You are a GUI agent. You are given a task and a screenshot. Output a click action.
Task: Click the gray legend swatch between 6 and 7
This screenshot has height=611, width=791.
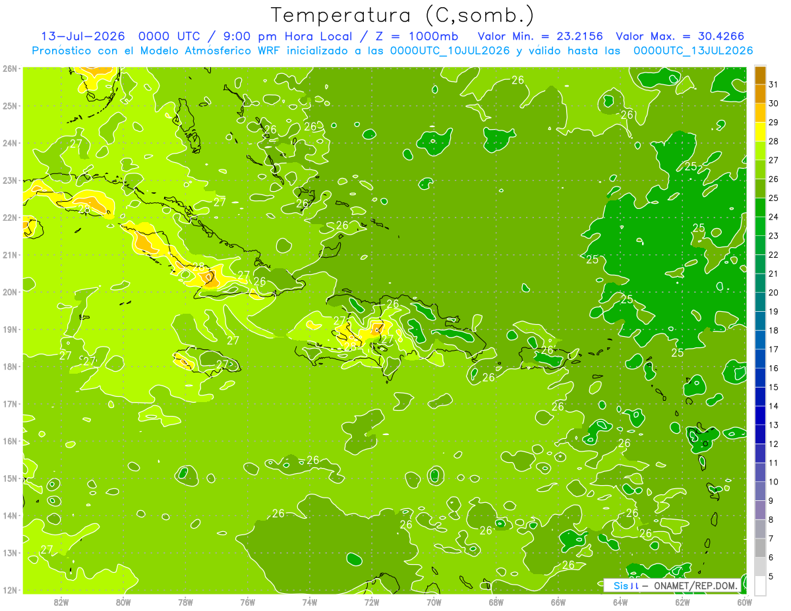pyautogui.click(x=760, y=548)
